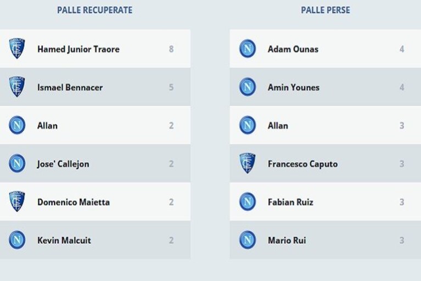Click Allan in Palle Recuperate list
Image resolution: width=421 pixels, height=281 pixels.
click(x=47, y=126)
